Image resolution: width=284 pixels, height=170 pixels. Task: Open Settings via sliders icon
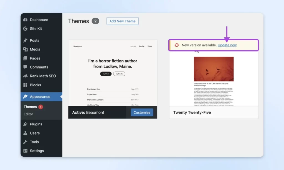pos(25,151)
